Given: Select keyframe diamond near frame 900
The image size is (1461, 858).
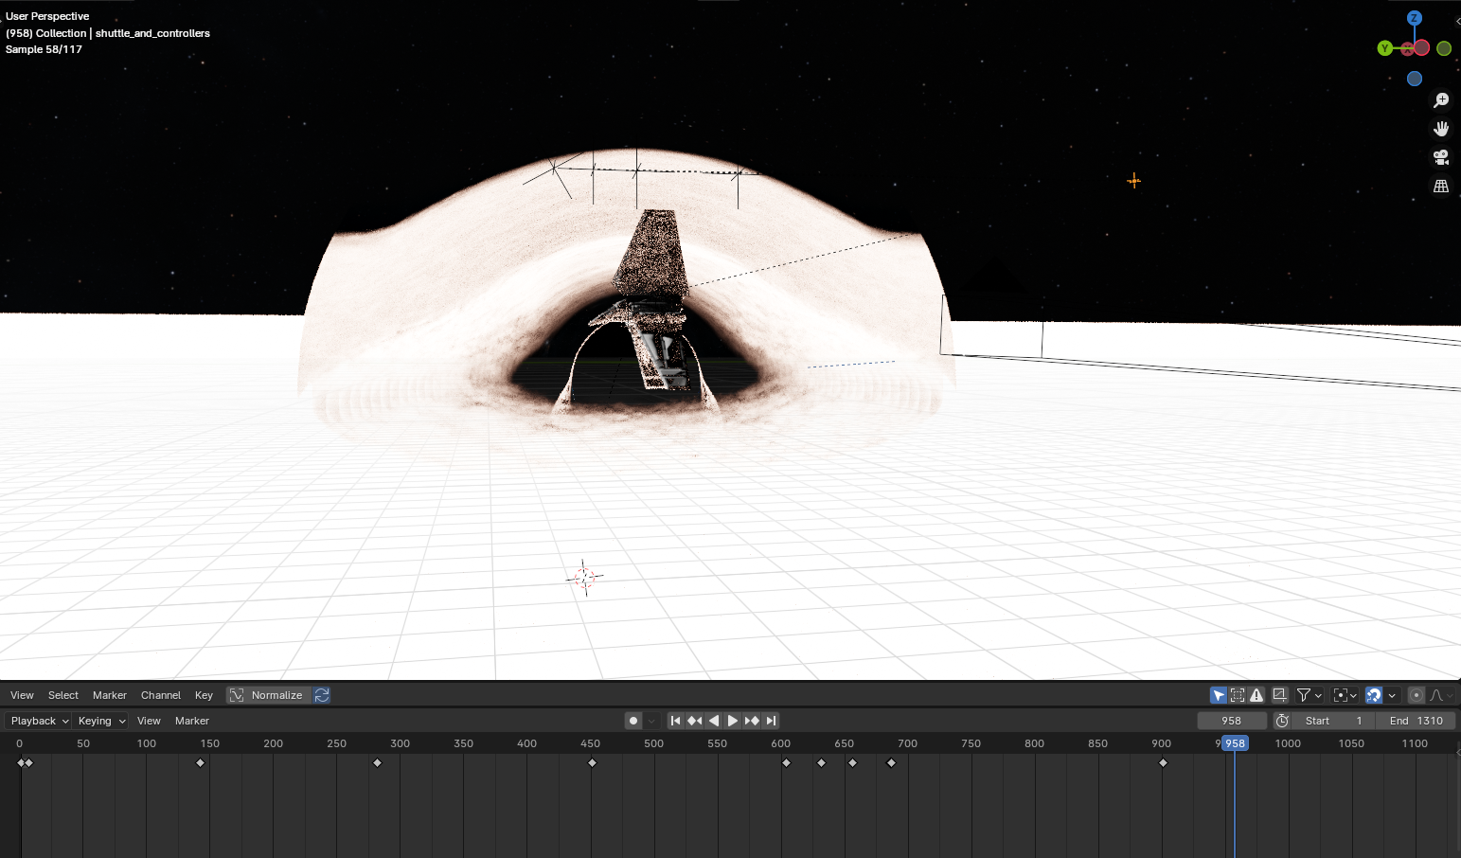Looking at the screenshot, I should point(1163,762).
